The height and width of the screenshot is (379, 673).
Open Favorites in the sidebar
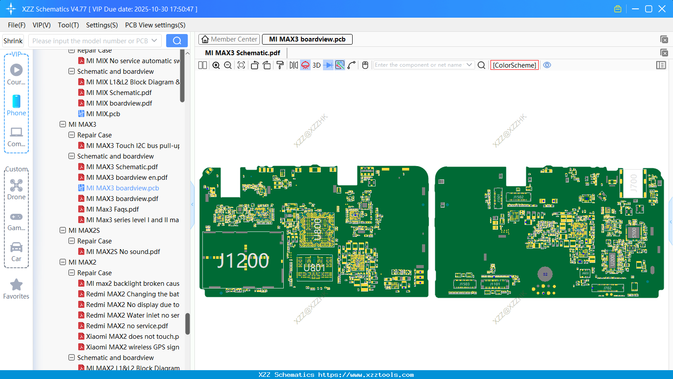(x=16, y=289)
